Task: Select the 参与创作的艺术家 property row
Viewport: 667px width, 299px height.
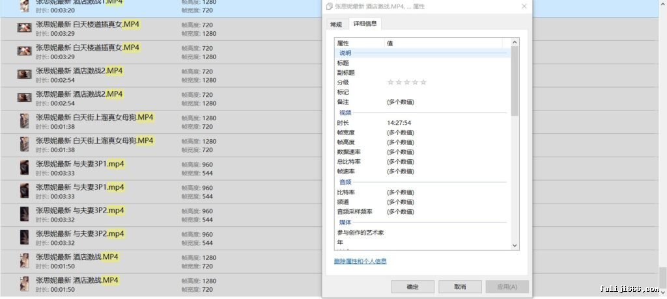Action: [422, 233]
